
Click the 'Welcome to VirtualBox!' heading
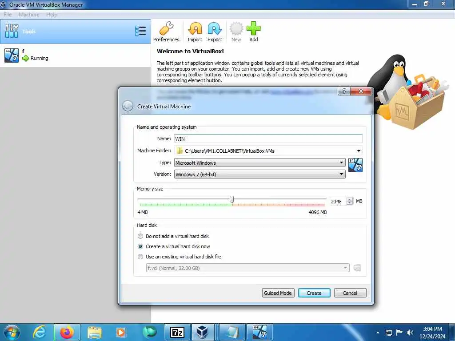[x=190, y=52]
